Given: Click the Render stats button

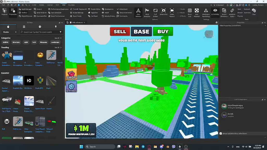Looking at the screenshot, I should coord(240,12).
